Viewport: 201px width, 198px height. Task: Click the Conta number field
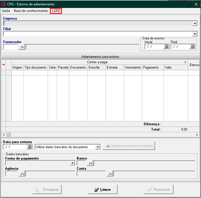(91, 174)
